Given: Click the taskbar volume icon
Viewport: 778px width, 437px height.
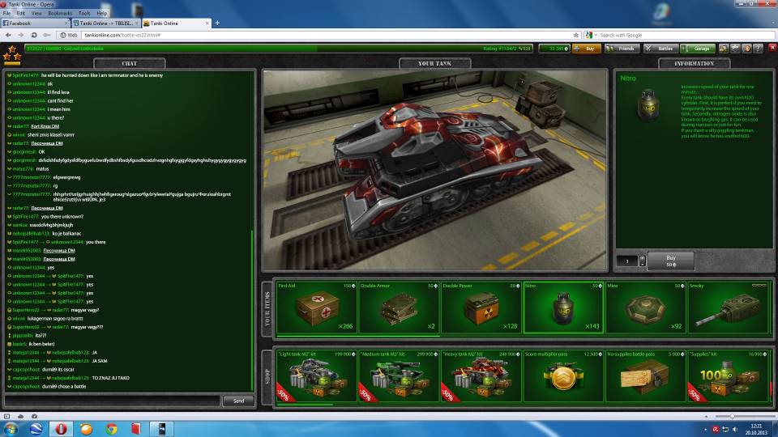Looking at the screenshot, I should [x=735, y=429].
